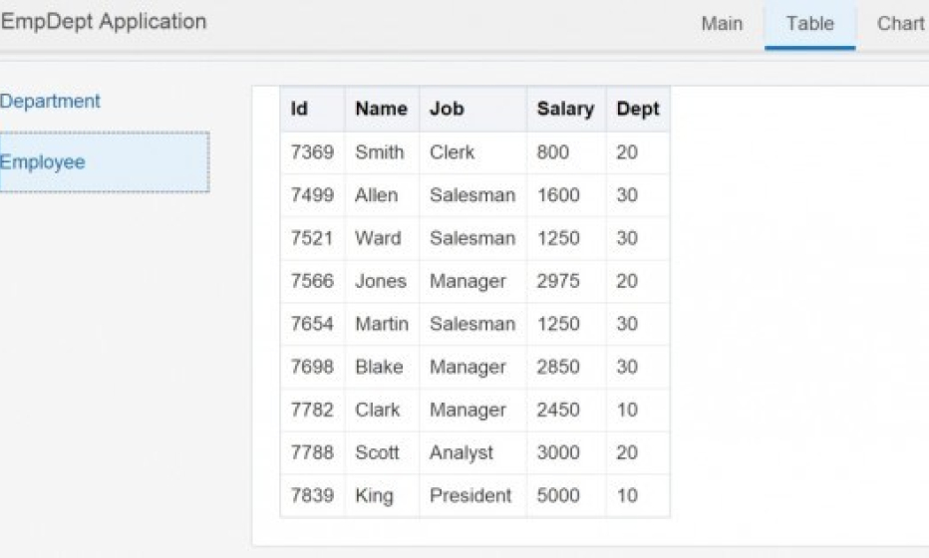Click the Clark name cell

point(378,410)
